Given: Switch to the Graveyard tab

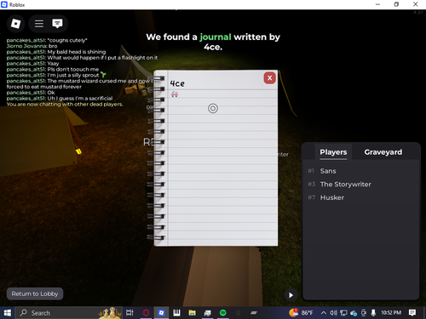Looking at the screenshot, I should pyautogui.click(x=383, y=152).
